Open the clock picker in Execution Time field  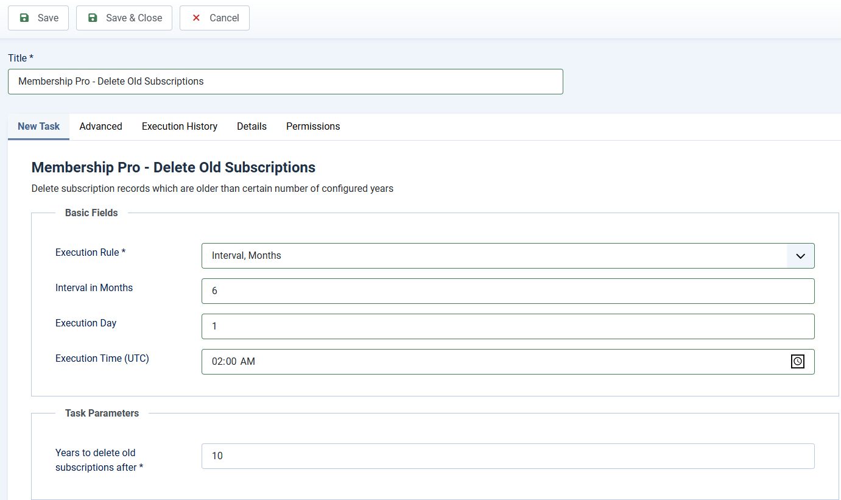[798, 361]
